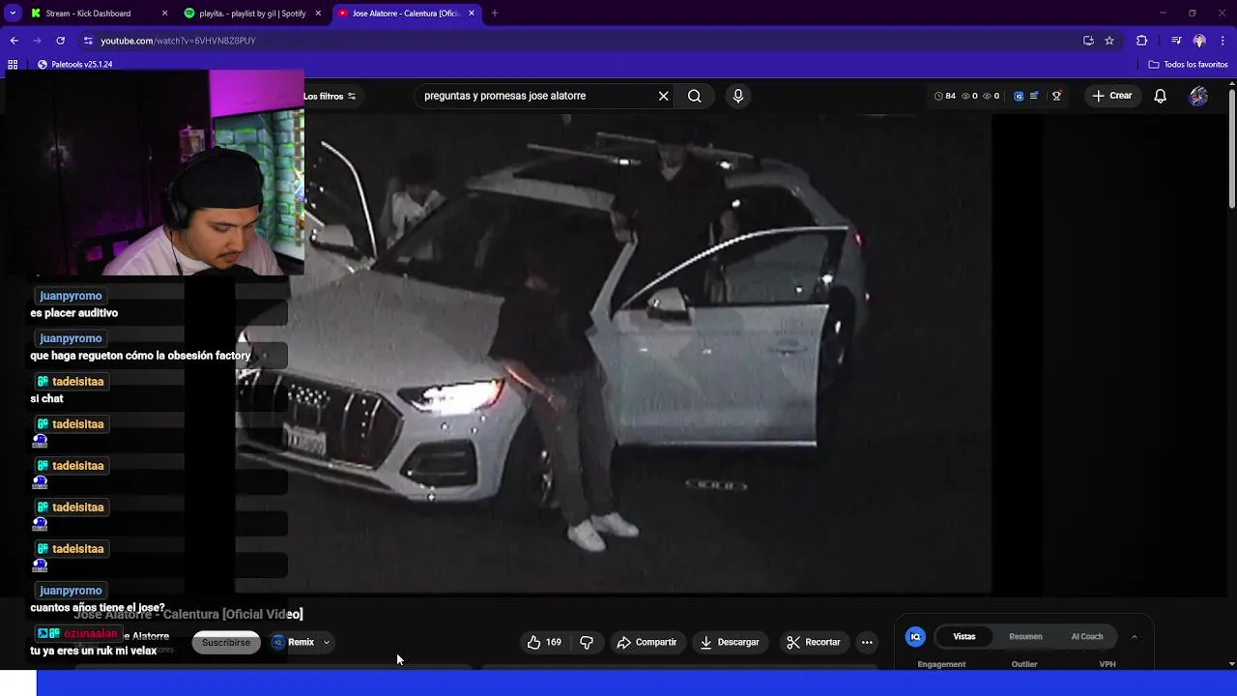Click the vidIQ icon in YouTube header
The image size is (1237, 696).
[1019, 96]
